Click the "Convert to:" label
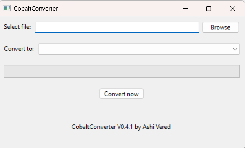Screen dimensions: 245x148 click(19, 49)
